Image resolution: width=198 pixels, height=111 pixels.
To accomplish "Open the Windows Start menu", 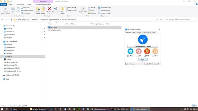I will pos(2,109).
